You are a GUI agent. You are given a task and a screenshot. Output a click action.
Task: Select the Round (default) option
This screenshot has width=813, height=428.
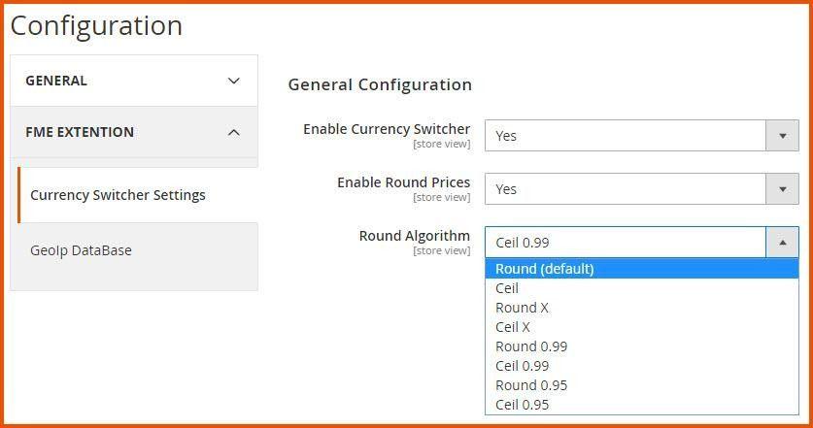tap(544, 269)
